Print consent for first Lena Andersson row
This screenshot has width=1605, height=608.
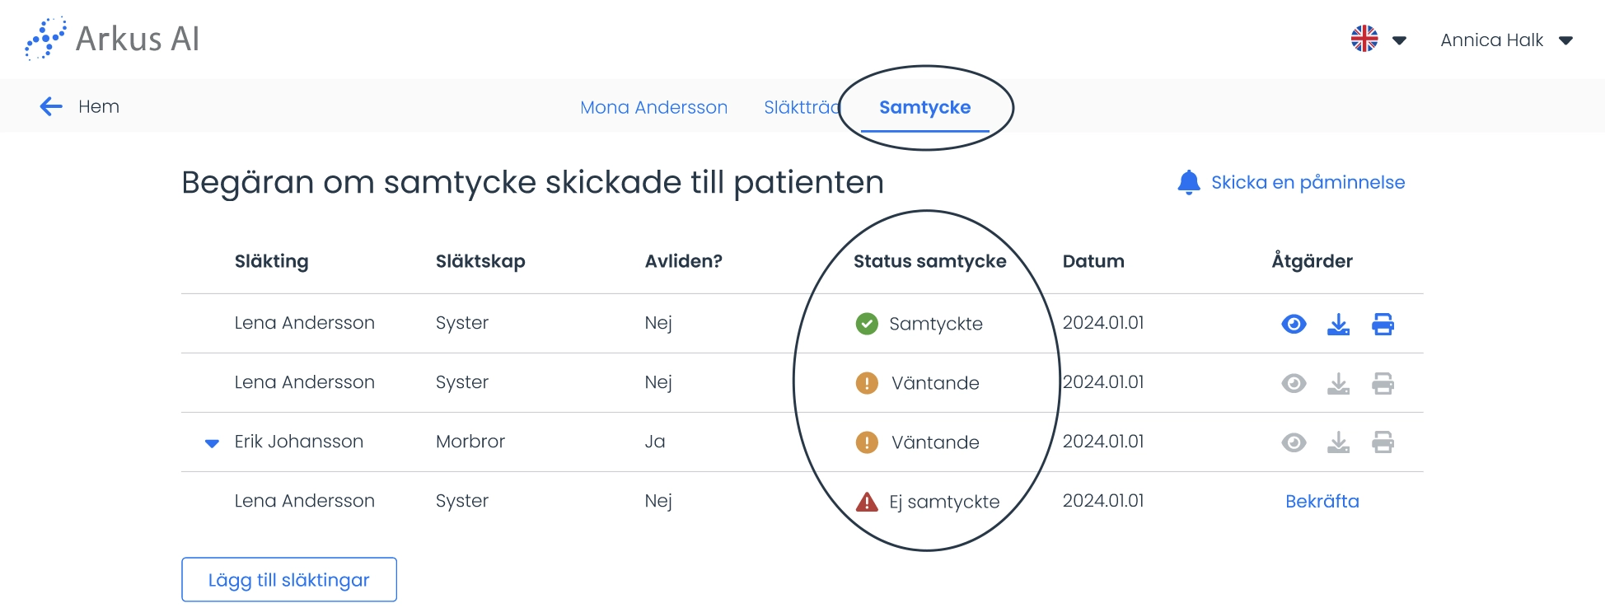1383,325
